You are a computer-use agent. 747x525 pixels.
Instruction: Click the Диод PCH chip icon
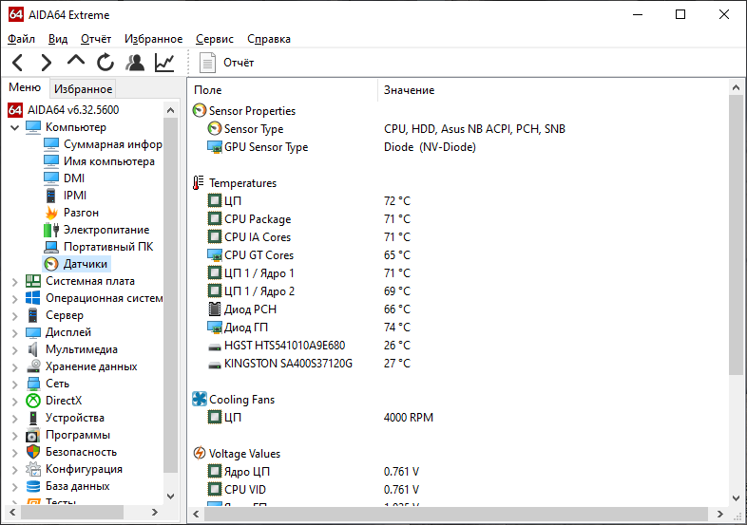point(215,309)
